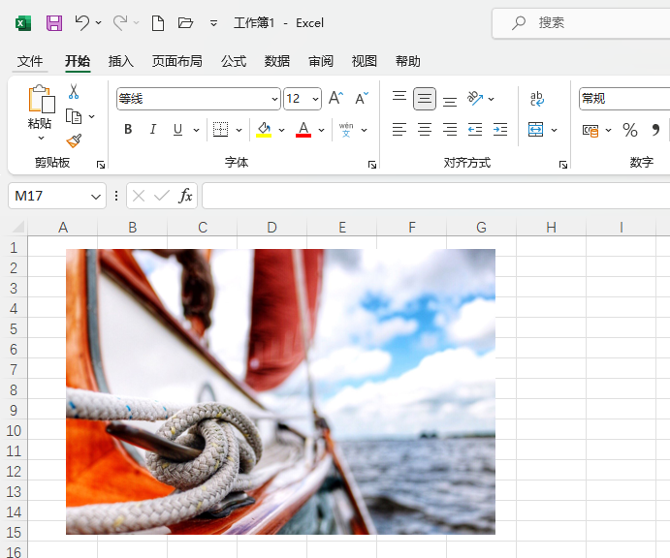
Task: Open merge cells dropdown arrow
Action: [555, 130]
